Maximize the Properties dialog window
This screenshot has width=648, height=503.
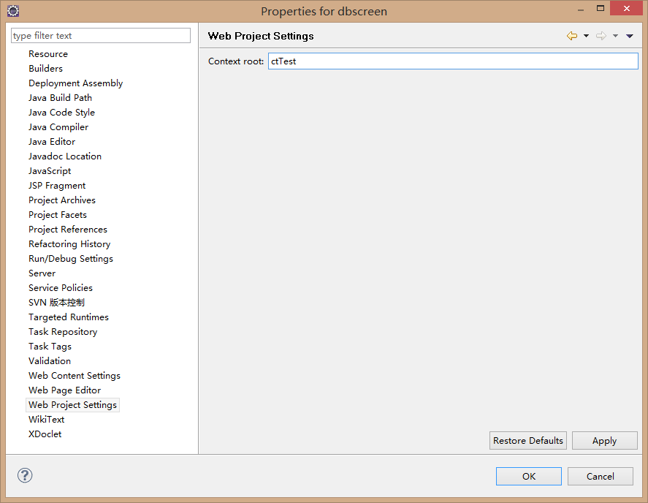tap(601, 9)
